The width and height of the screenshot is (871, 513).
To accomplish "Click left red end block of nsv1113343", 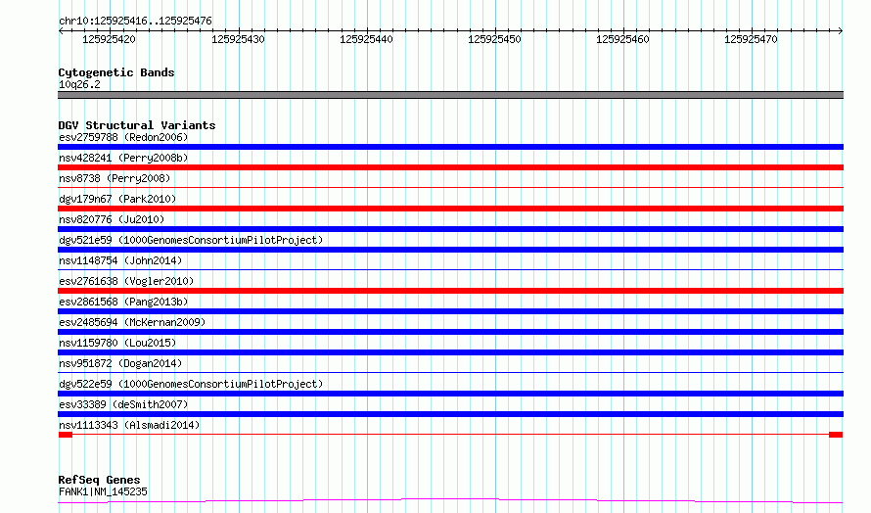I will point(66,435).
